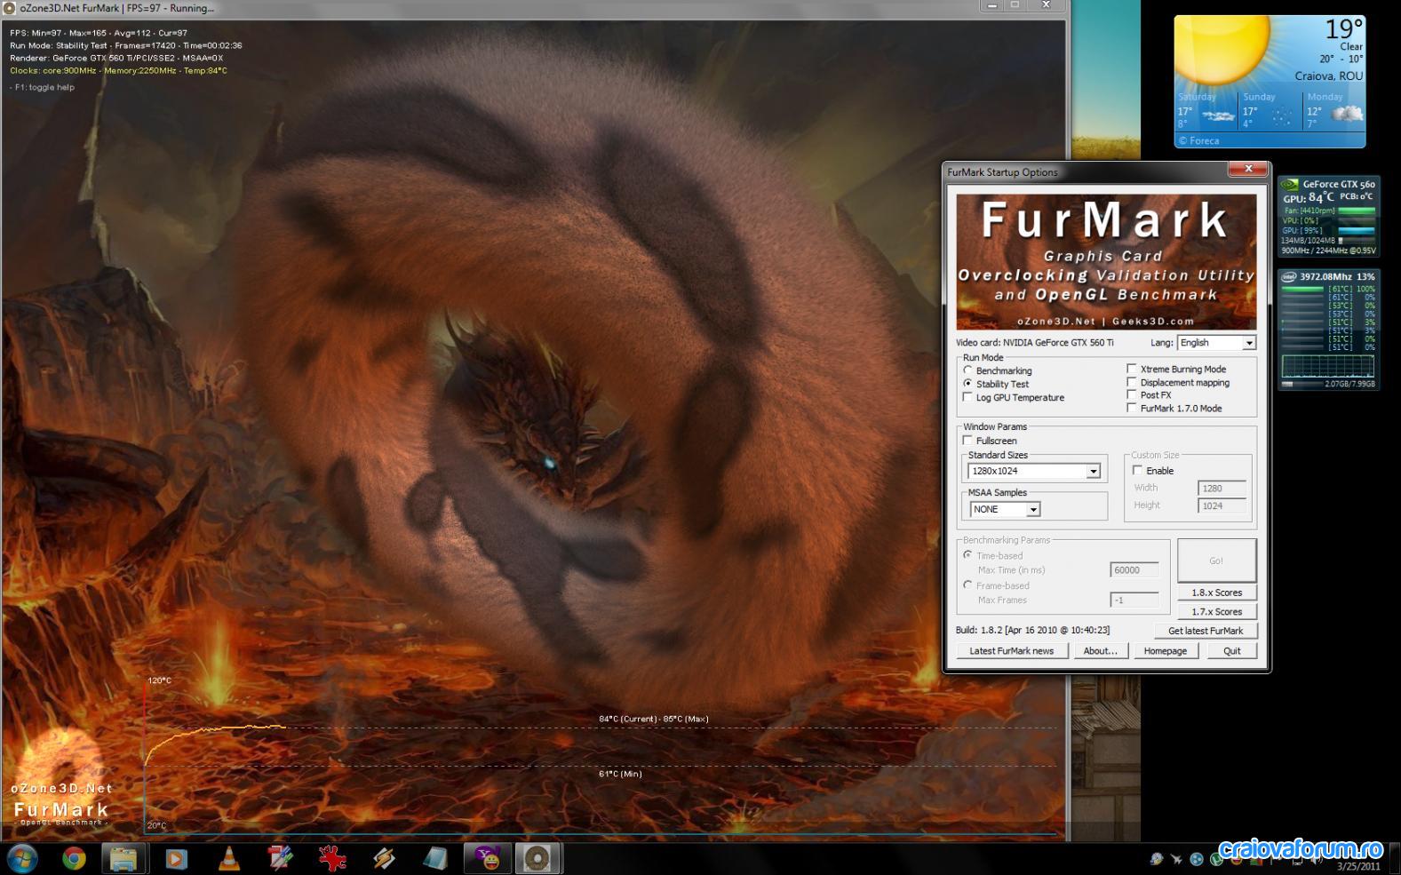The height and width of the screenshot is (875, 1401).
Task: Open the Windows Start orb
Action: click(22, 858)
